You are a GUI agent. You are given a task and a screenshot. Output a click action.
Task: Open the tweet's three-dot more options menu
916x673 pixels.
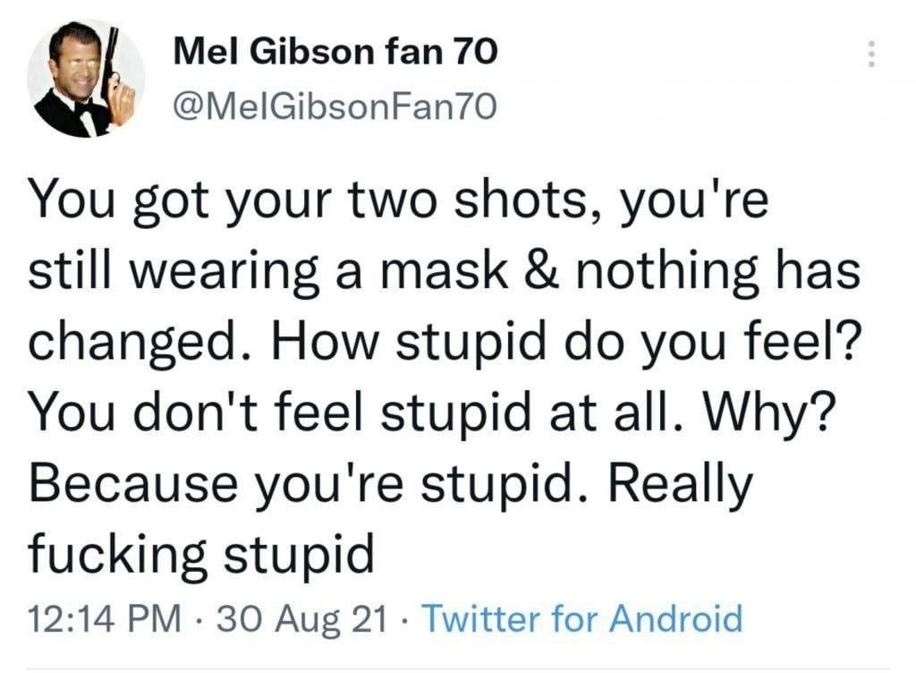(x=869, y=56)
